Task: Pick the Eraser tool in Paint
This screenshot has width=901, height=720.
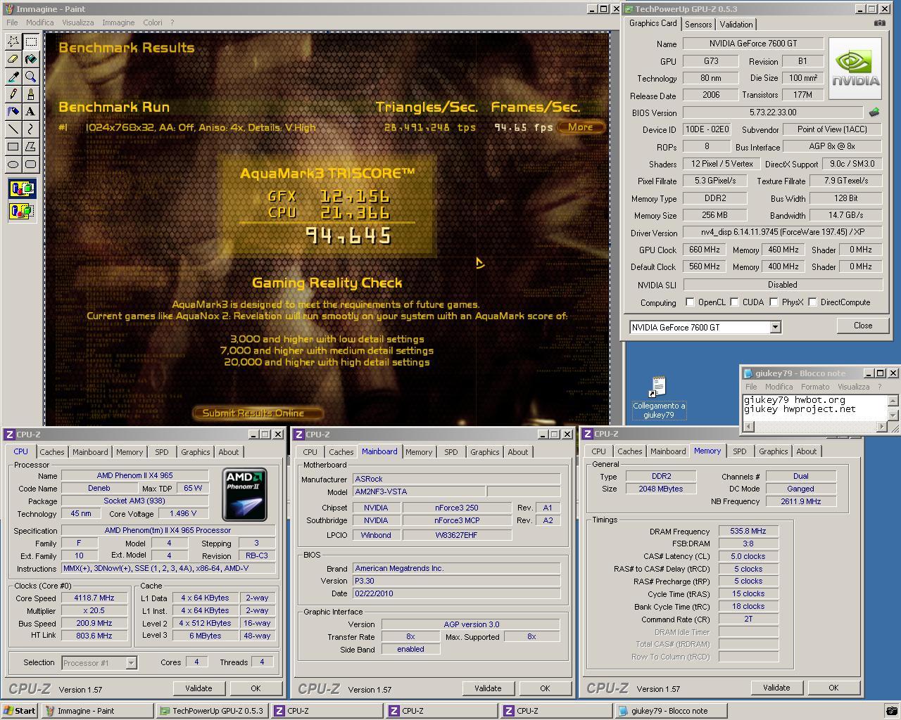Action: 13,59
